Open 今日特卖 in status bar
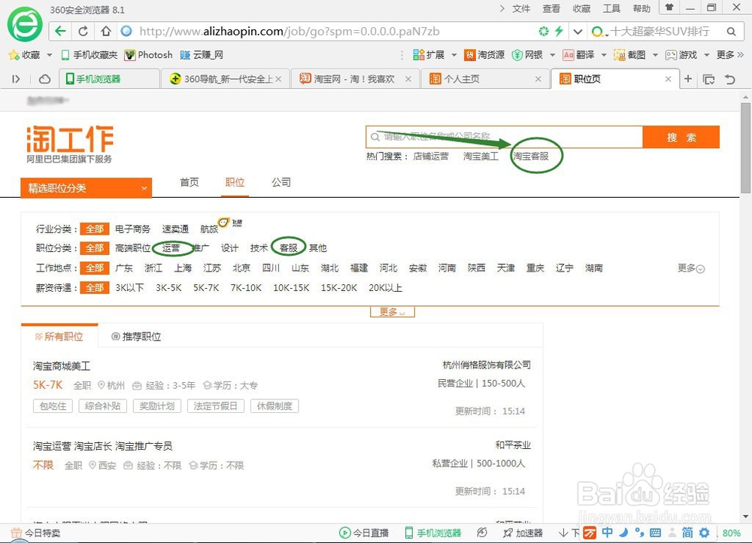Image resolution: width=752 pixels, height=543 pixels. pos(35,533)
